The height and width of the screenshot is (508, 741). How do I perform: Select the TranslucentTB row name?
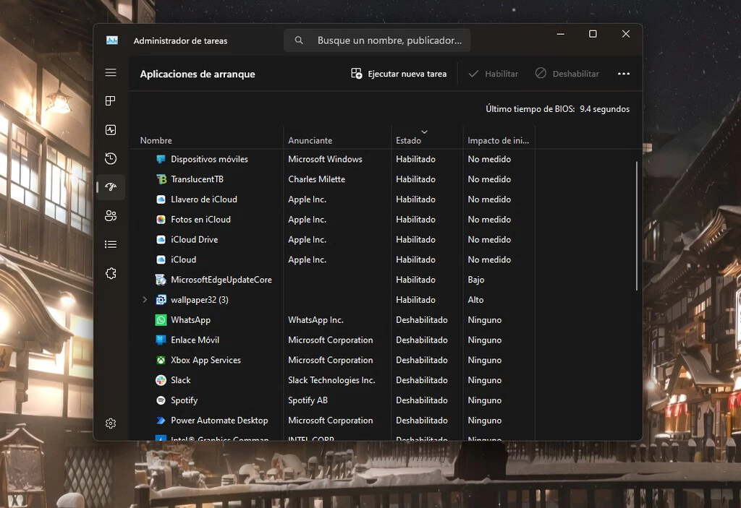197,179
